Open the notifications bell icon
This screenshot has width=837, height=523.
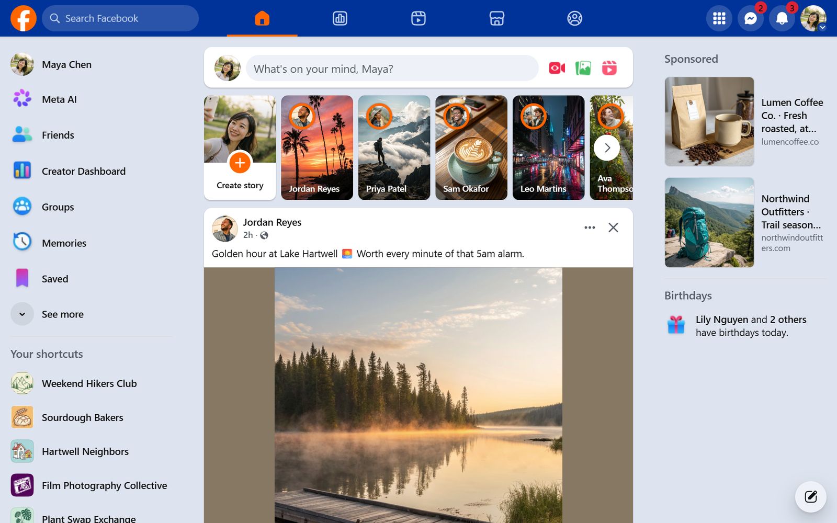click(782, 18)
